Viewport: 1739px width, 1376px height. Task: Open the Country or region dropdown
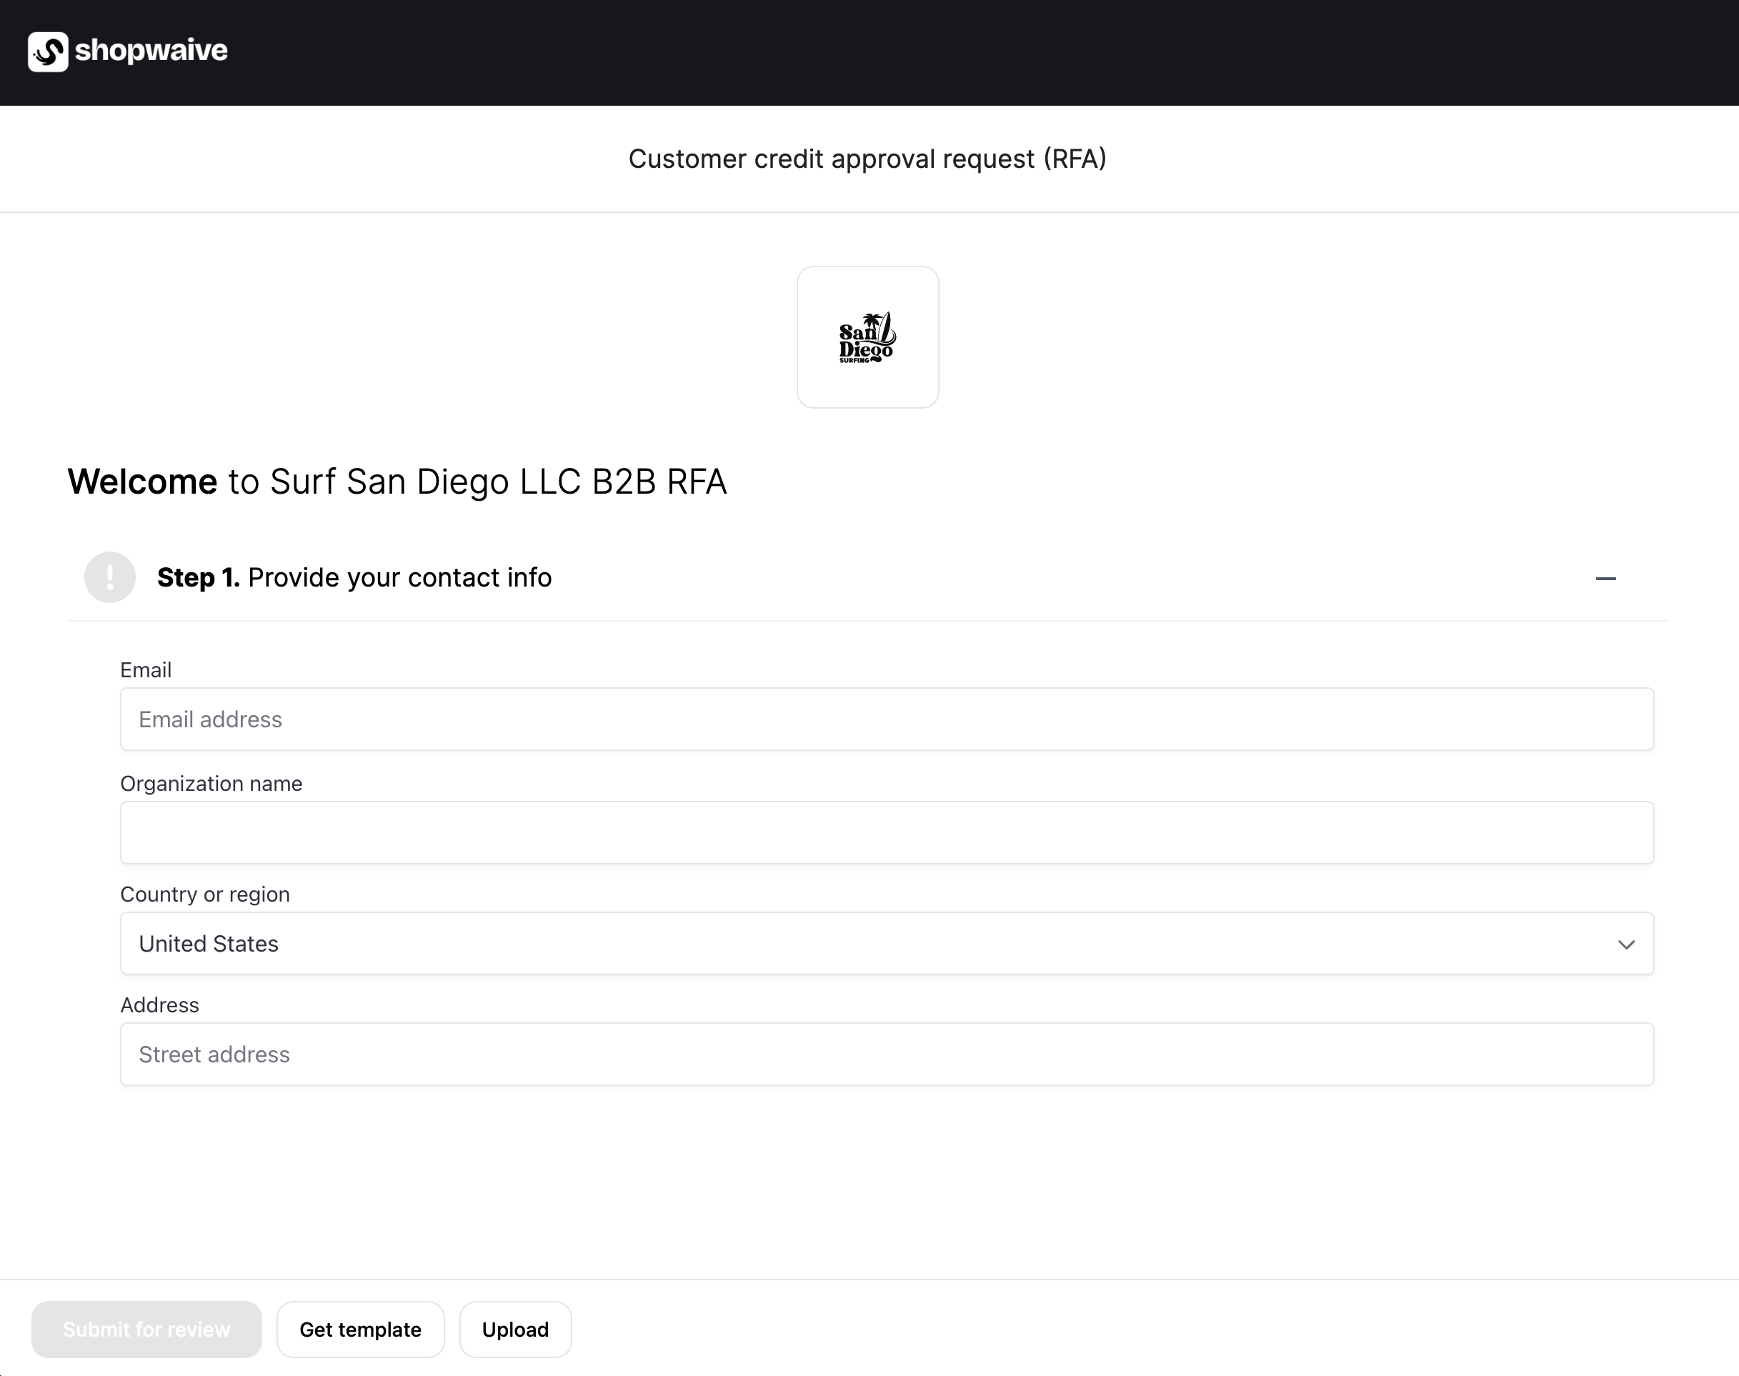point(886,943)
